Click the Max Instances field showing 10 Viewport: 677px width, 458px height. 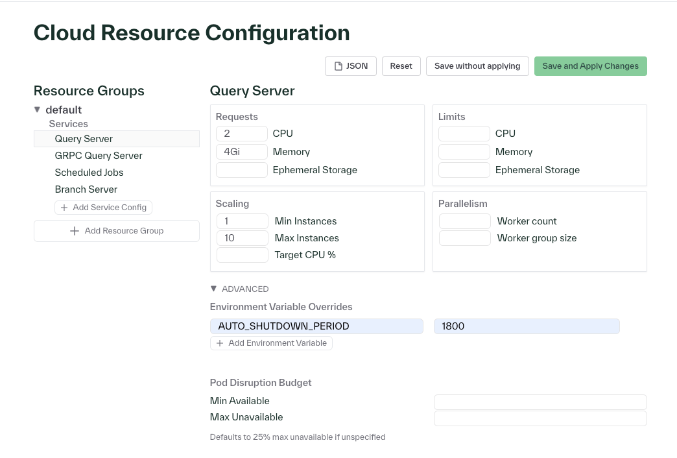(x=242, y=238)
